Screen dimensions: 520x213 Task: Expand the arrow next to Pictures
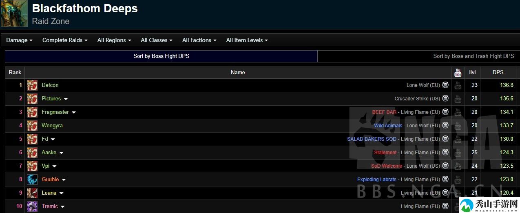click(66, 99)
